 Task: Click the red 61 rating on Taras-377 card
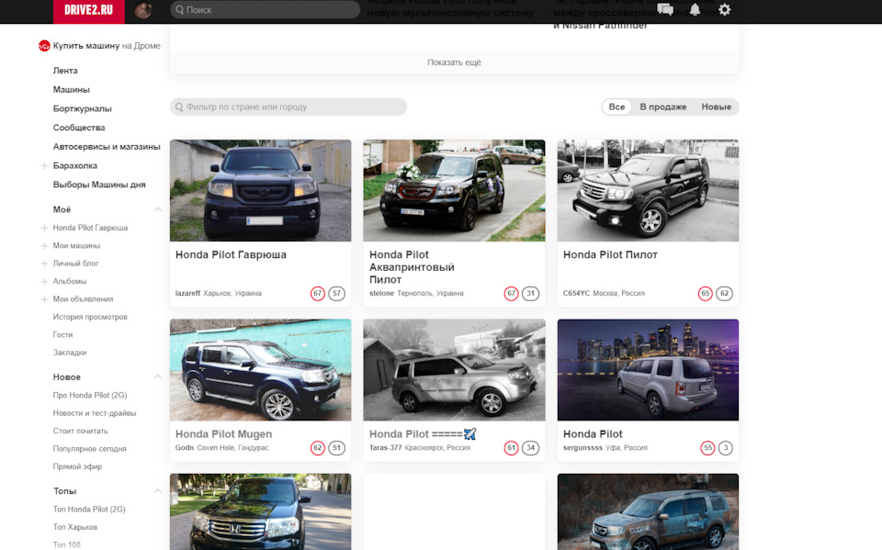coord(512,448)
